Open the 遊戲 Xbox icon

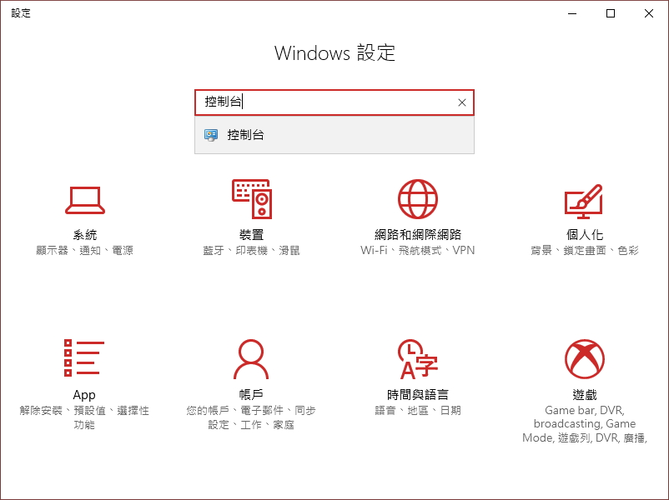(x=585, y=359)
